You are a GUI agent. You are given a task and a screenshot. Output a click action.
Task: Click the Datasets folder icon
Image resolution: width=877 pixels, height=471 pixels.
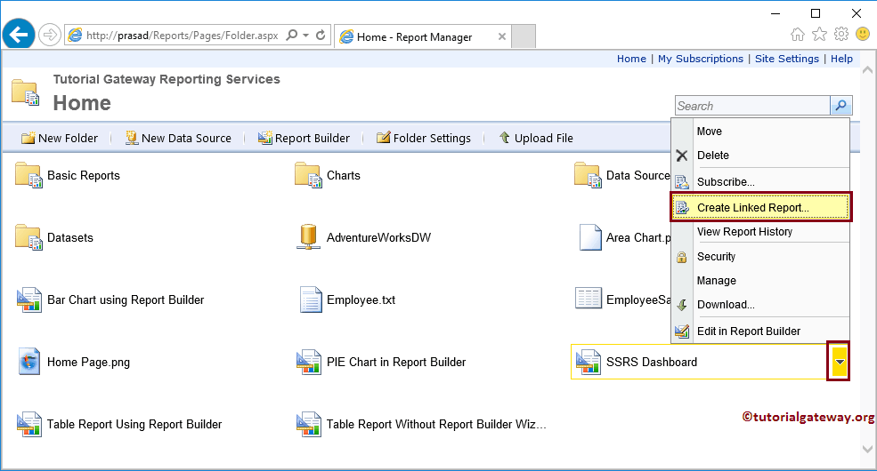tap(28, 238)
